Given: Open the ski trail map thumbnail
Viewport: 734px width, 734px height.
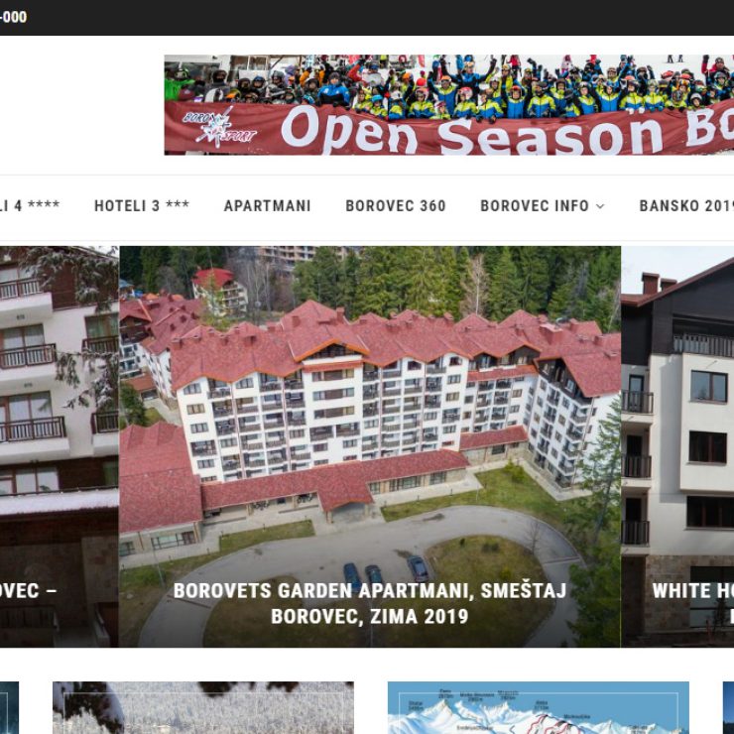Looking at the screenshot, I should click(x=539, y=708).
